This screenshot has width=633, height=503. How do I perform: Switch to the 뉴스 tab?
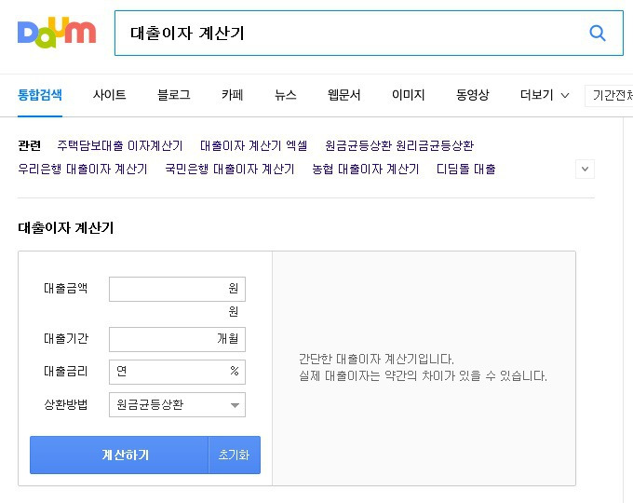(286, 95)
